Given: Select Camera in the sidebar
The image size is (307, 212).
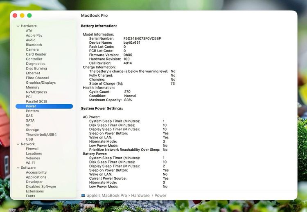Looking at the screenshot, I should [x=32, y=49].
